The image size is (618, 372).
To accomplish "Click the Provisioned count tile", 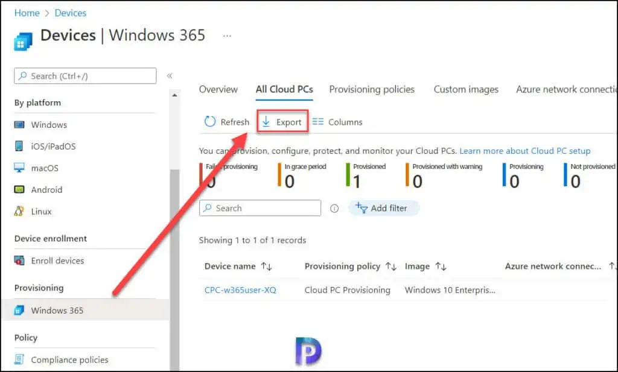I will tap(366, 175).
